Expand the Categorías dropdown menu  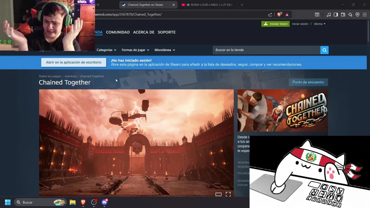tap(106, 50)
